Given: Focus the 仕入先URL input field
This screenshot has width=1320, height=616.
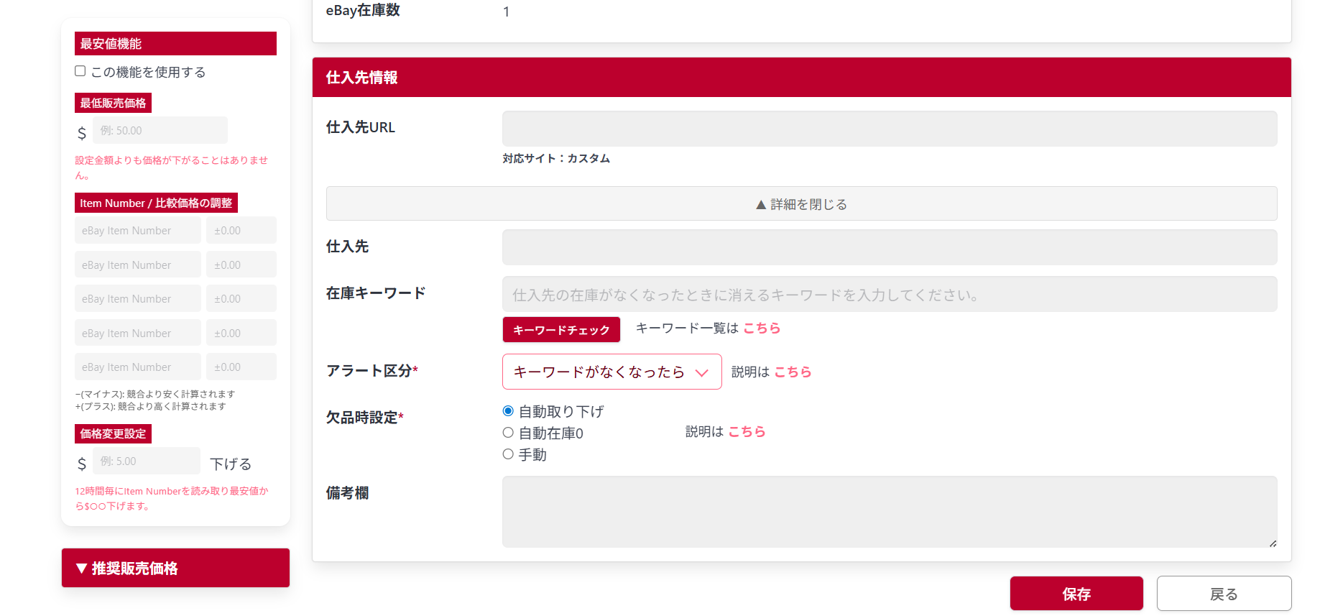Looking at the screenshot, I should click(889, 129).
